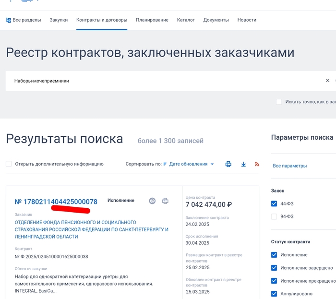Click the sort order icon near Дате обновления
This screenshot has width=336, height=299.
click(166, 164)
